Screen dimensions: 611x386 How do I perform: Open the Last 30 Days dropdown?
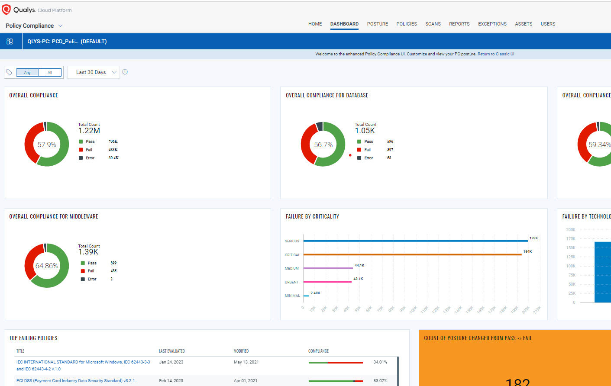tap(94, 72)
